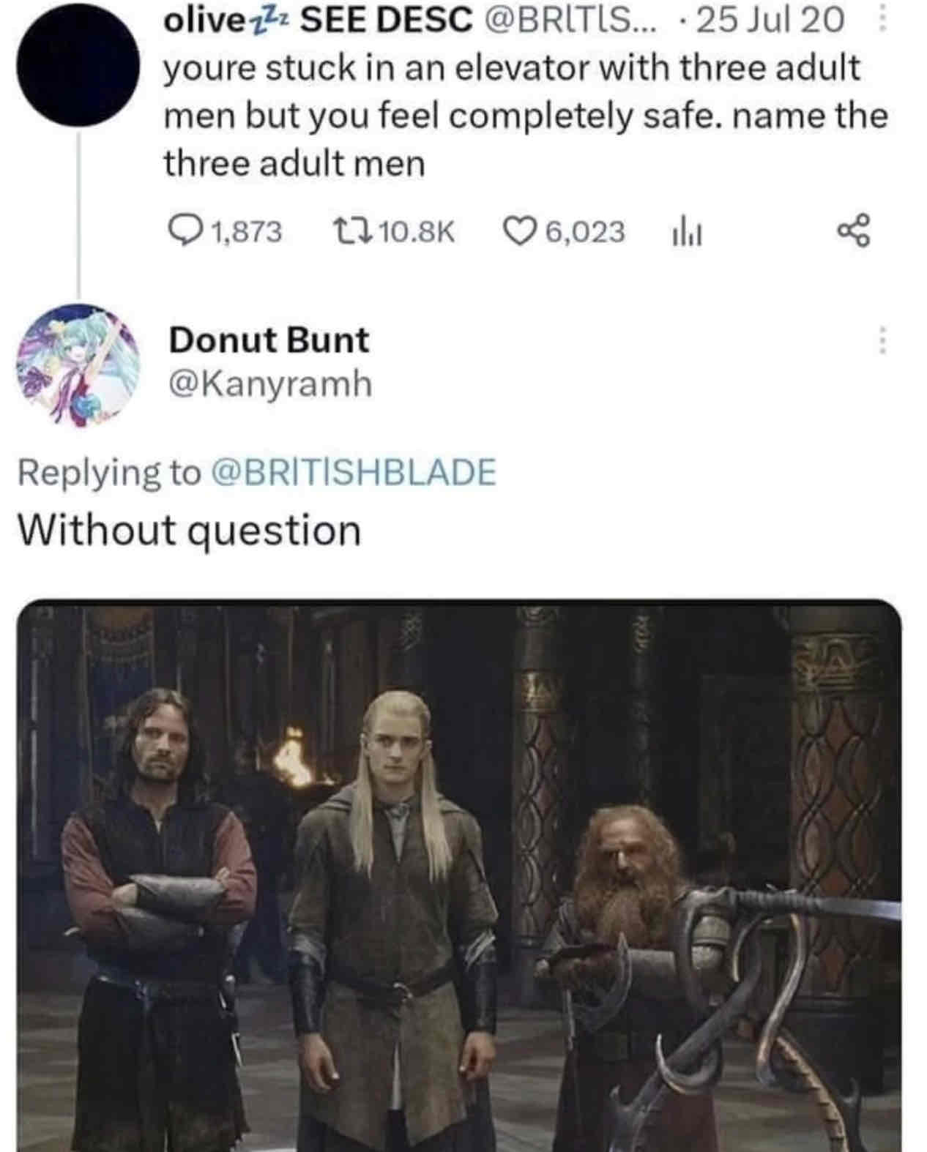Screen dimensions: 927x1152
Task: Open Donut Bunt's anime avatar
Action: click(x=79, y=364)
